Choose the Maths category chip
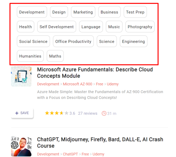The width and height of the screenshot is (176, 157). 55,56
